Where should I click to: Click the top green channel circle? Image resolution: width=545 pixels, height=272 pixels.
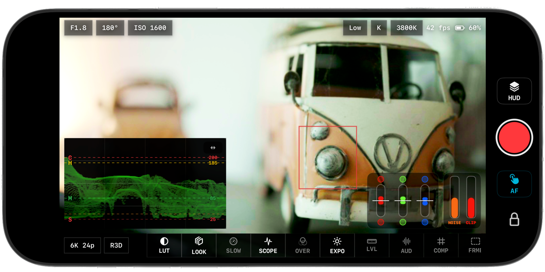pos(403,179)
